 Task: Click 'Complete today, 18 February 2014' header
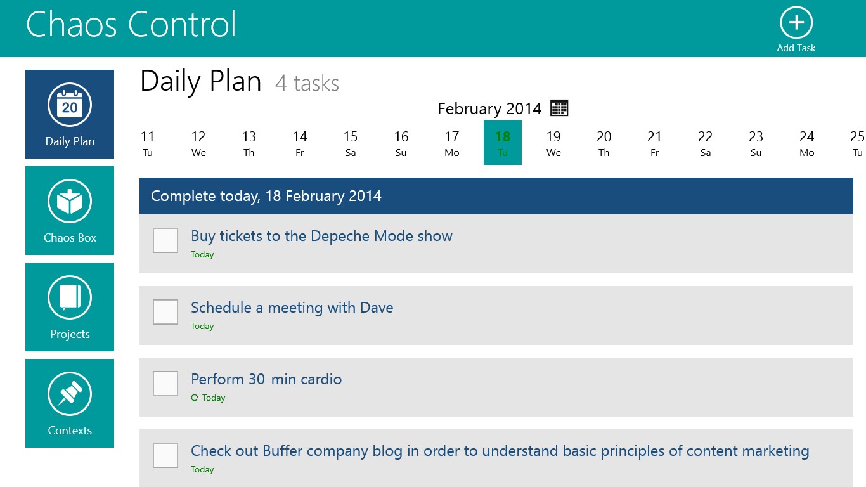tap(266, 196)
